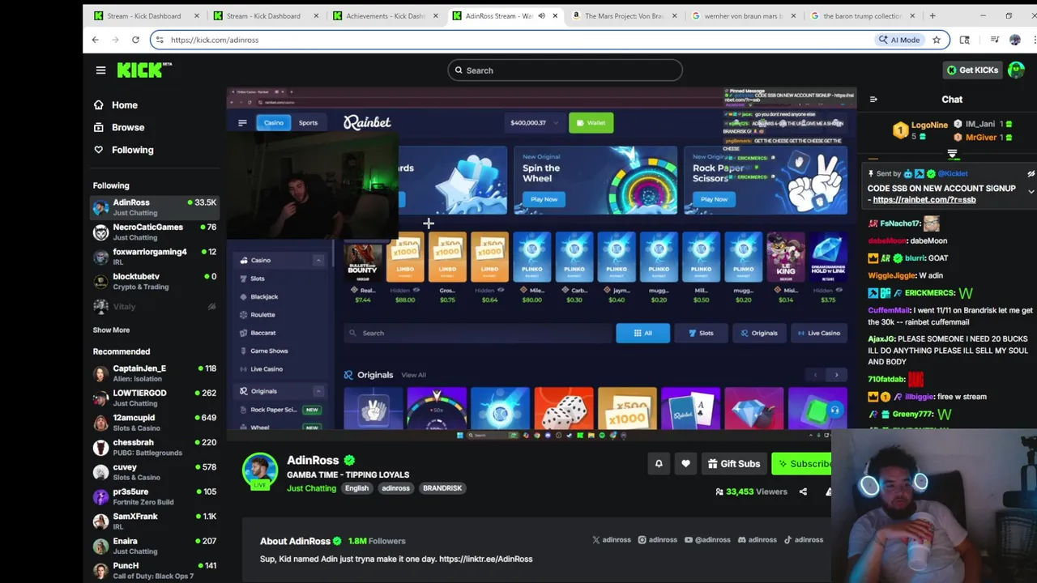The width and height of the screenshot is (1037, 583).
Task: Open a new browser tab
Action: (x=932, y=16)
